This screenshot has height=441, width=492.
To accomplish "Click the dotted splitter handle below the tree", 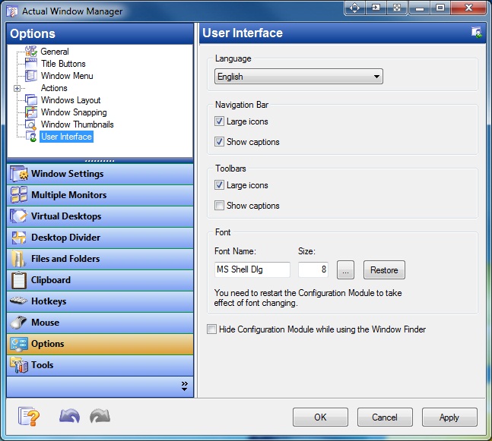I will coord(100,161).
